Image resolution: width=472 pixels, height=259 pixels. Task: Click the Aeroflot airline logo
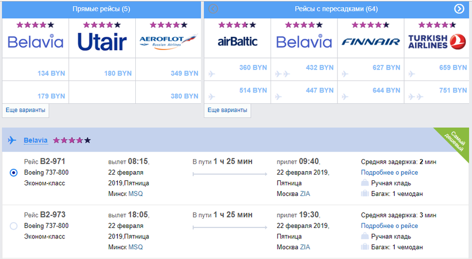tap(168, 41)
